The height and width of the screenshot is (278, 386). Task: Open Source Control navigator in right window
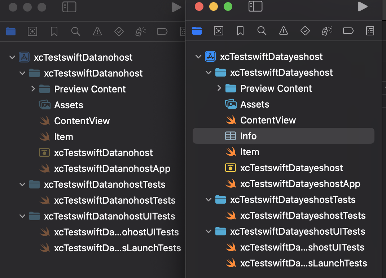tap(219, 31)
